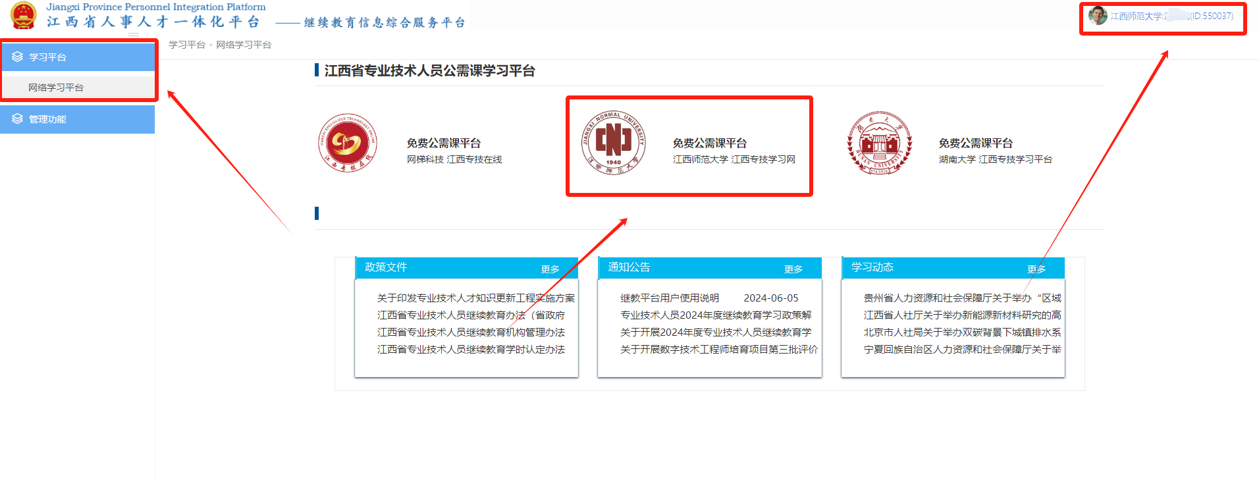Select the 政策文件 panel header
Image resolution: width=1259 pixels, height=478 pixels.
466,267
